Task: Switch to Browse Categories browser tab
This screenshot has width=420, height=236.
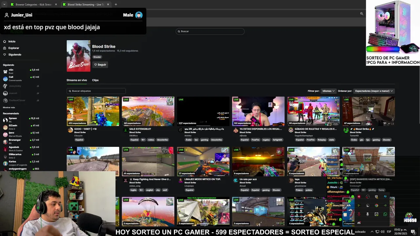Action: coord(34,4)
